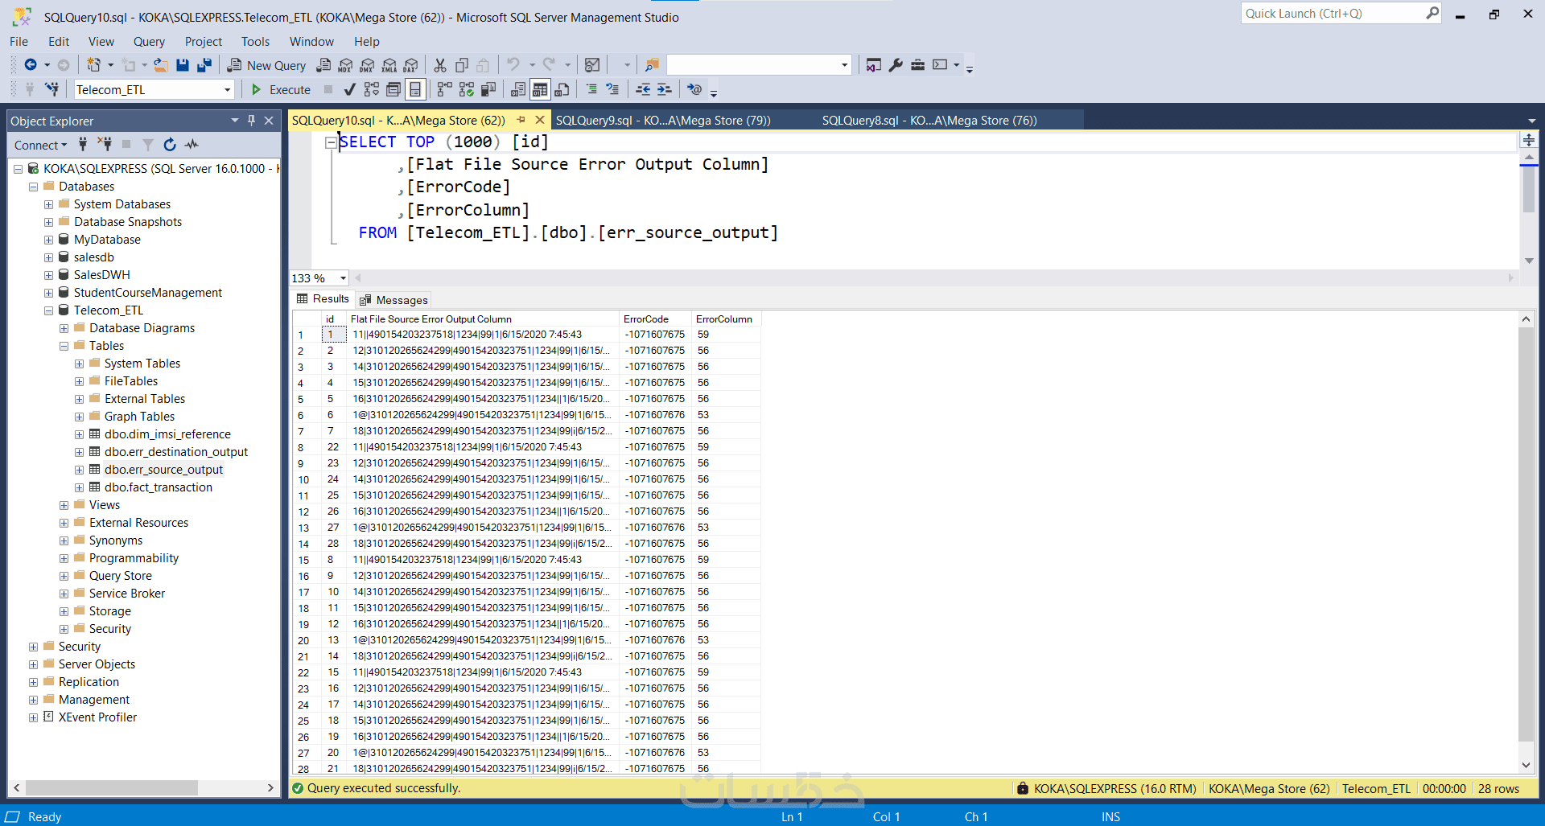Image resolution: width=1545 pixels, height=826 pixels.
Task: Click the Save All icon
Action: (x=204, y=65)
